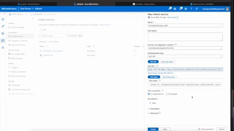The width and height of the screenshot is (234, 131).
Task: Select the SAS URI pill toggle
Action: coord(153,61)
